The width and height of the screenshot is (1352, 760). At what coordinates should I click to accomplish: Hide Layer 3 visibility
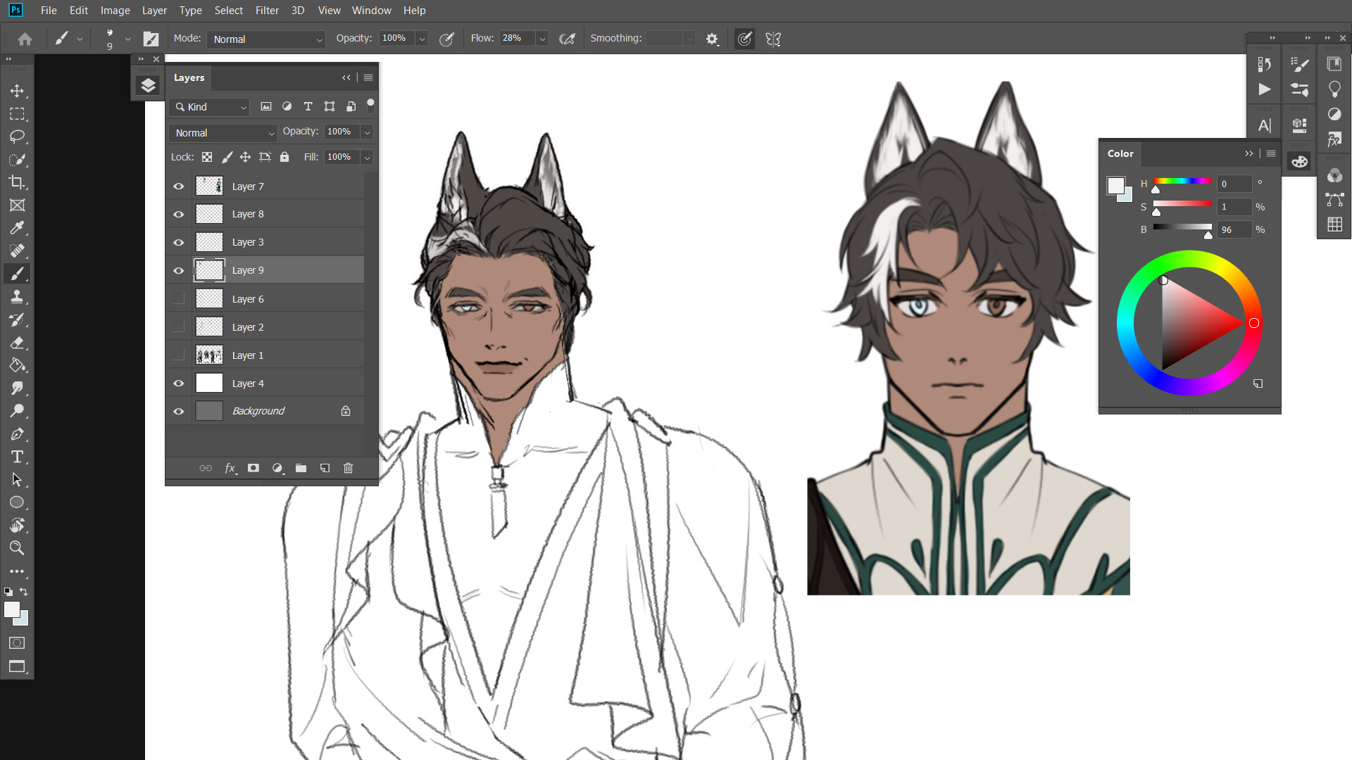click(179, 242)
